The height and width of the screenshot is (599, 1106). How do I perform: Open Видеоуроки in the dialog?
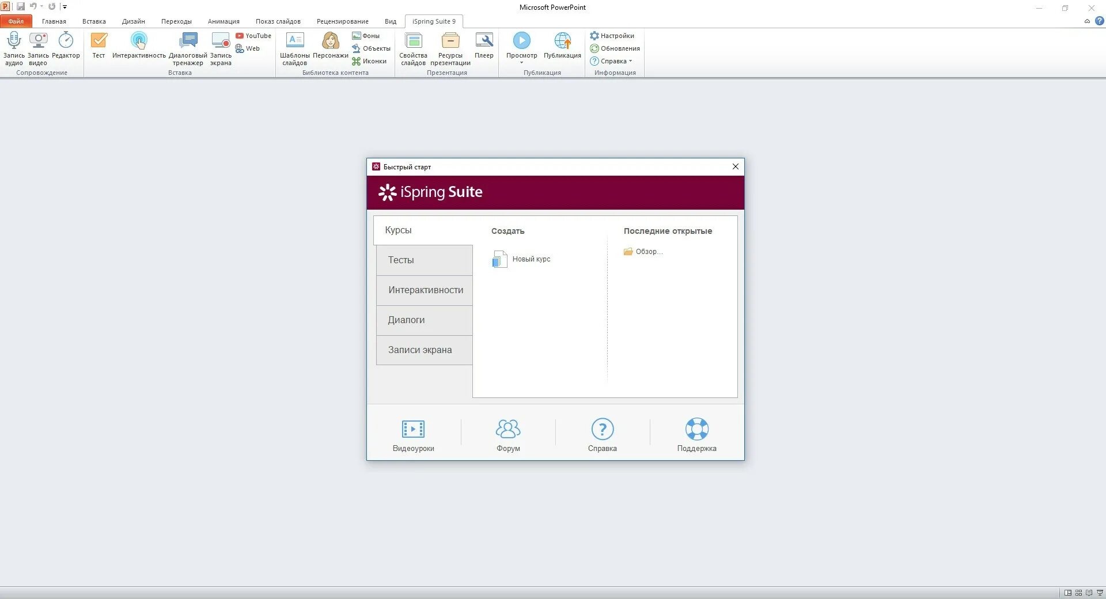coord(414,435)
